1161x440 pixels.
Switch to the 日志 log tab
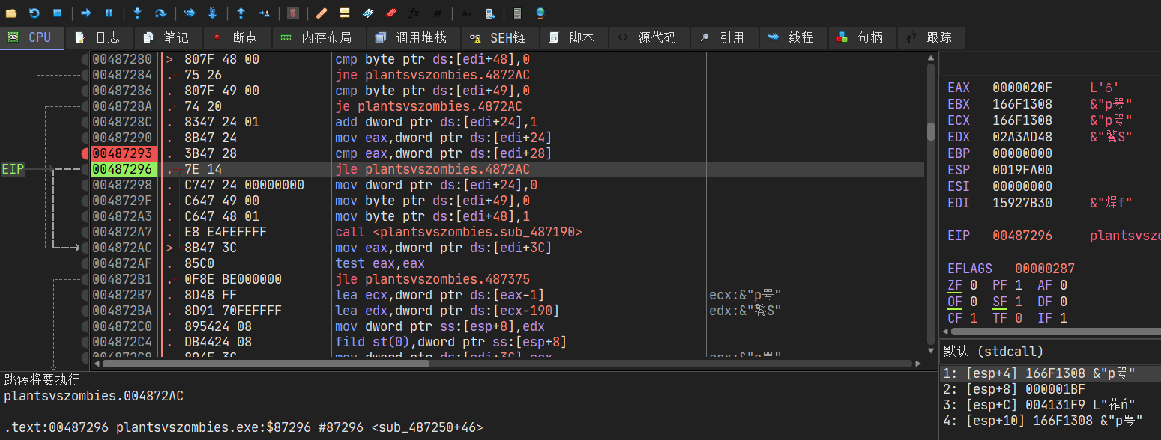point(100,37)
